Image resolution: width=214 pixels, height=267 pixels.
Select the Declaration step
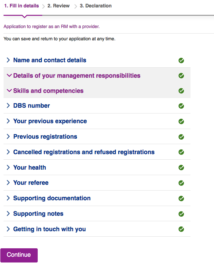pyautogui.click(x=95, y=5)
